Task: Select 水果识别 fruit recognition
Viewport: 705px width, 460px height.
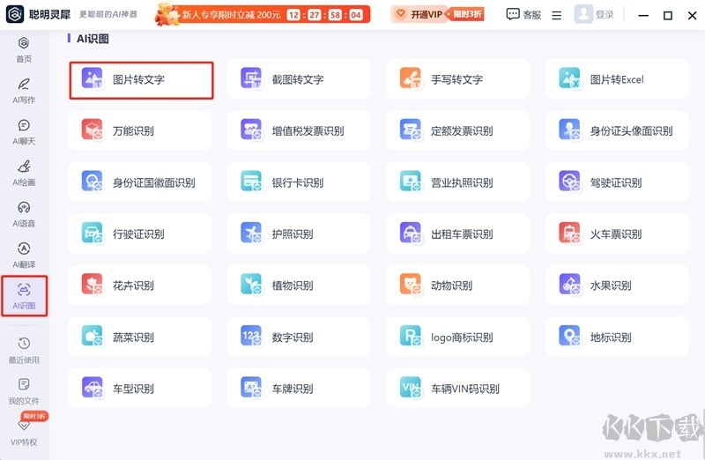Action: [x=617, y=286]
